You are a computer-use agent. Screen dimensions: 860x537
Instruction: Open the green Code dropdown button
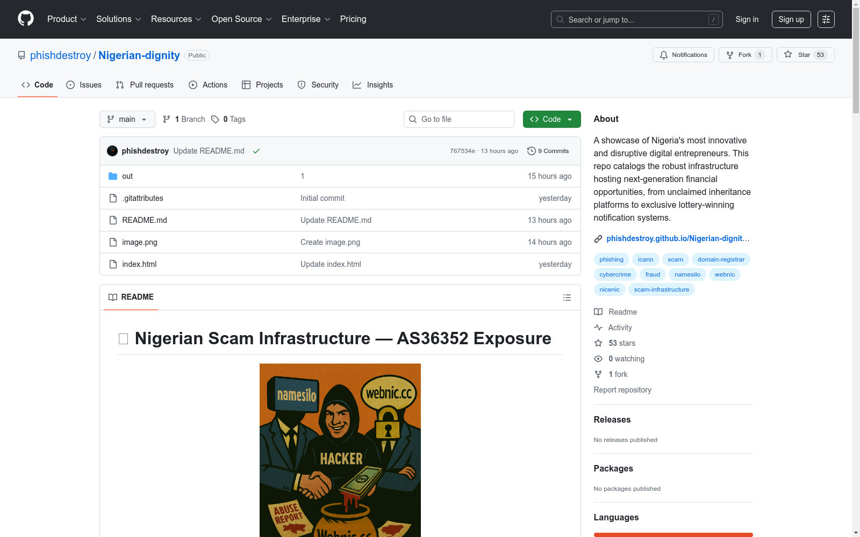(x=551, y=119)
